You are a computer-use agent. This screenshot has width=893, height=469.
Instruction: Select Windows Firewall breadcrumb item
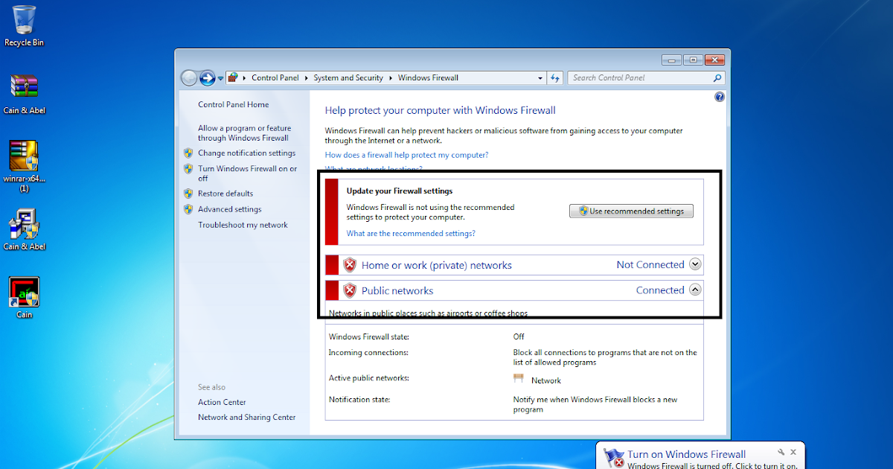point(428,77)
